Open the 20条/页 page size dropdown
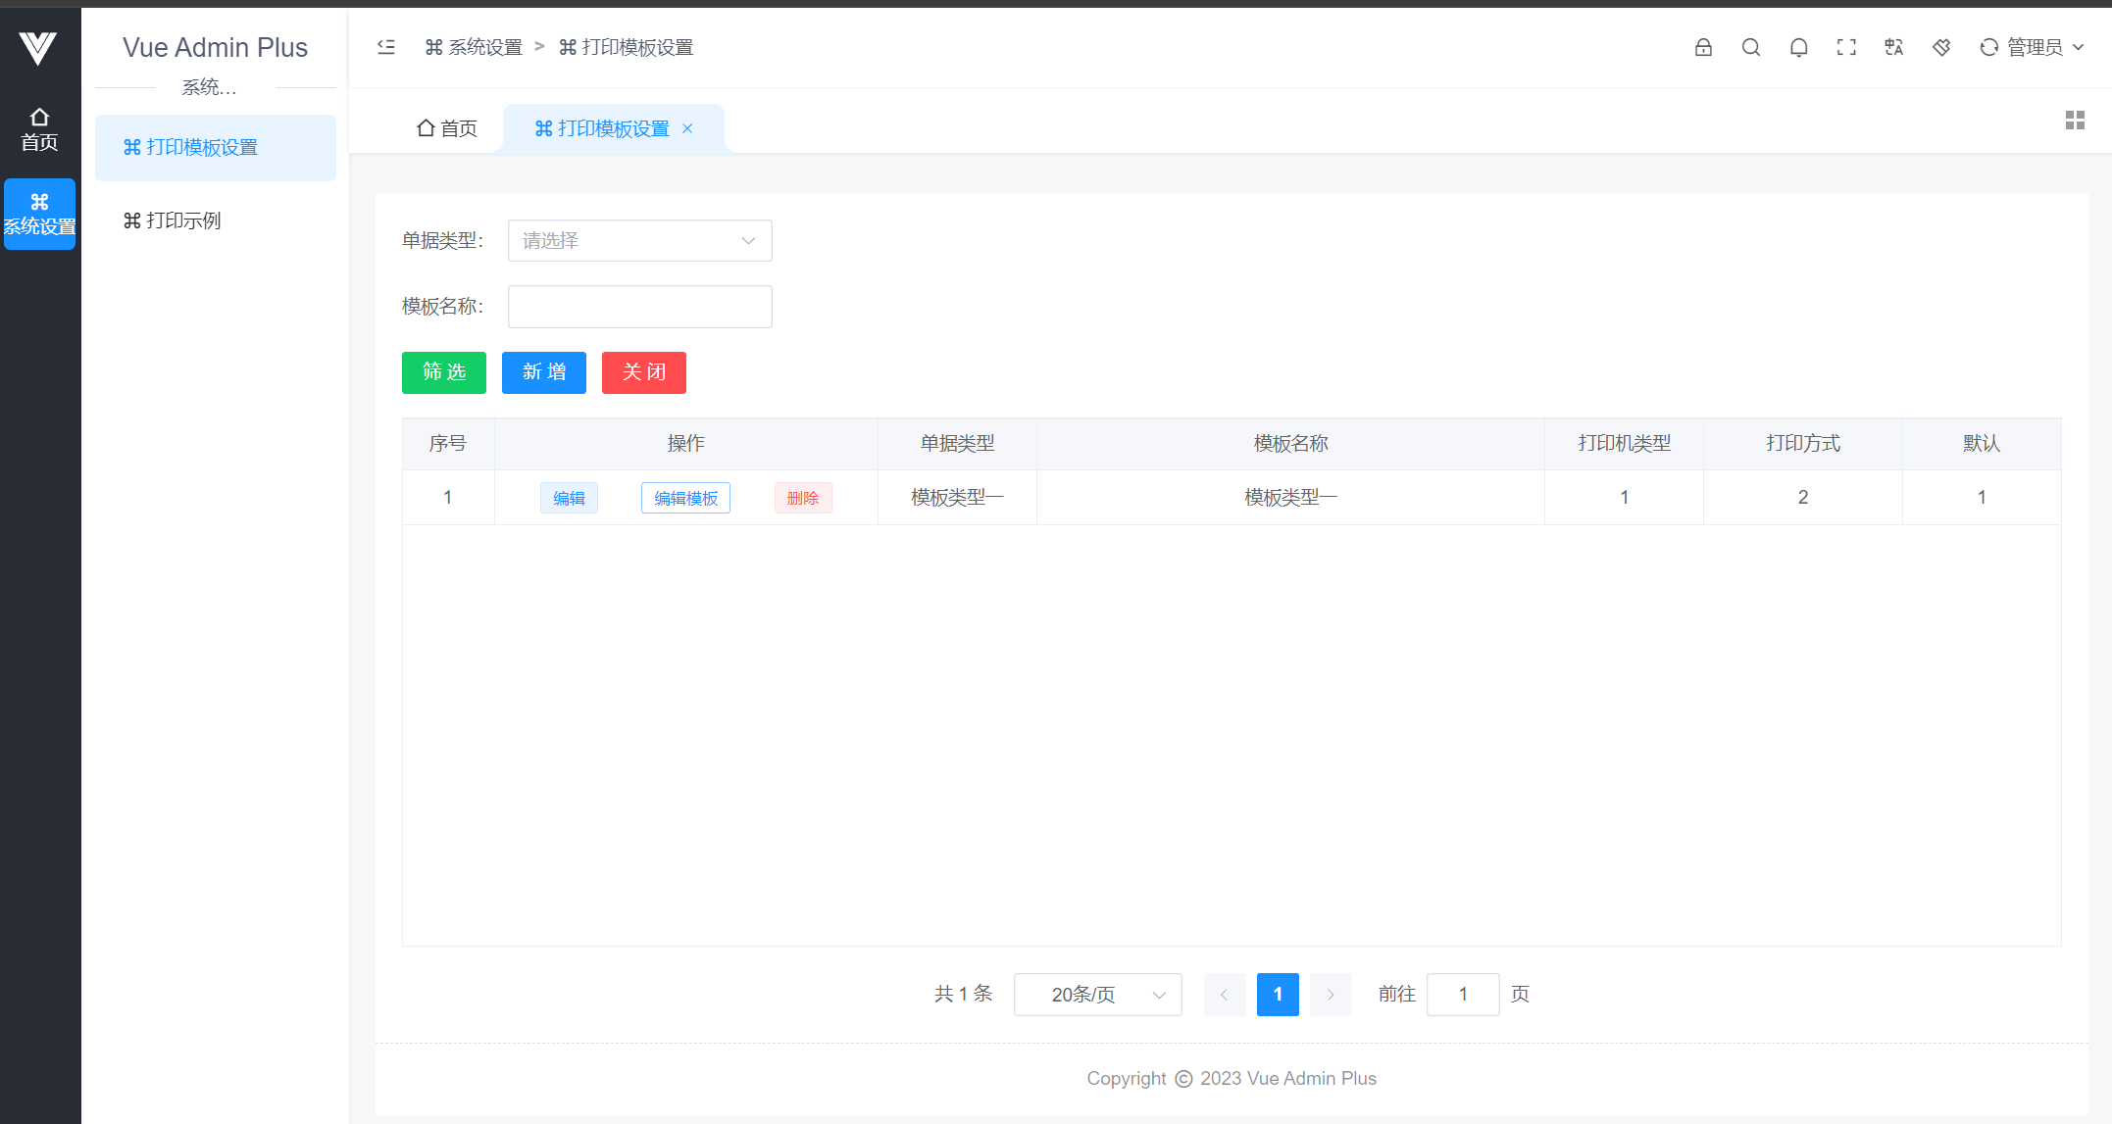2112x1124 pixels. click(x=1097, y=994)
